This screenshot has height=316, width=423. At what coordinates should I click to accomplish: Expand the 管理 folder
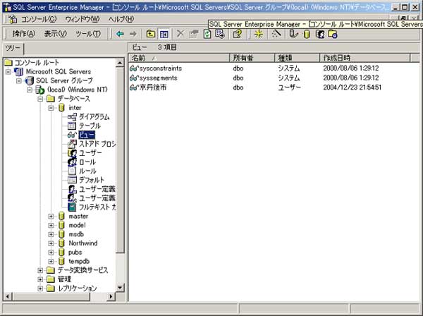tap(40, 279)
